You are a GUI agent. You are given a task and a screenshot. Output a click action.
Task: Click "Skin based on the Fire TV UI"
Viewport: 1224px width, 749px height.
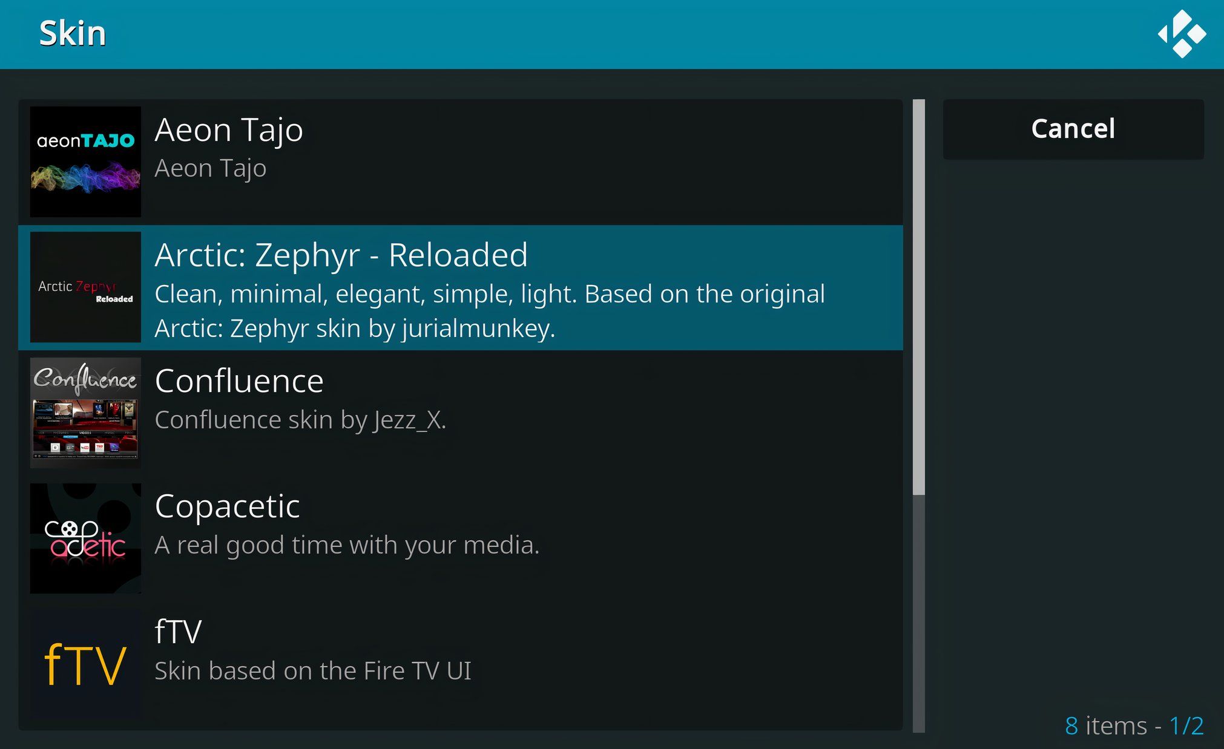[x=313, y=671]
